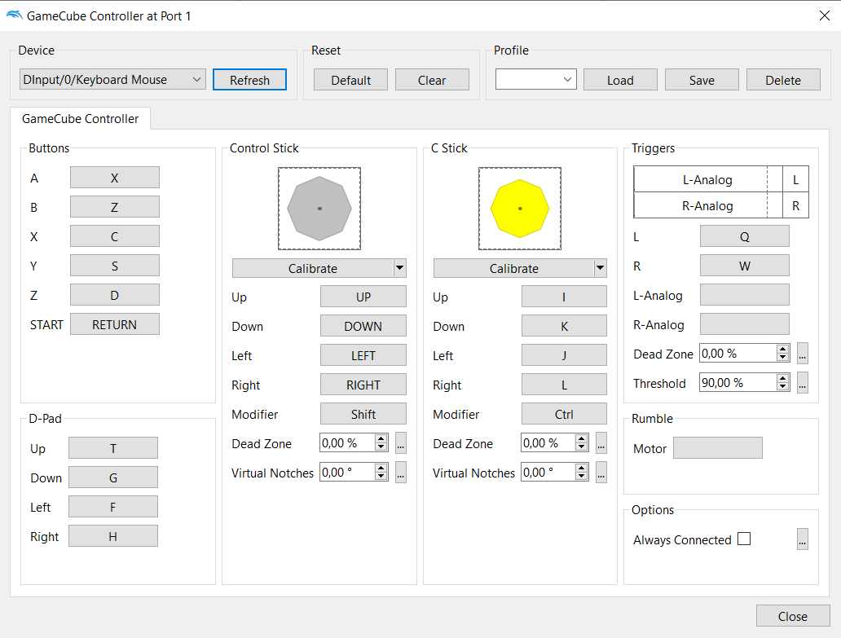Open the Triggers Dead Zone ellipsis button

tap(803, 354)
